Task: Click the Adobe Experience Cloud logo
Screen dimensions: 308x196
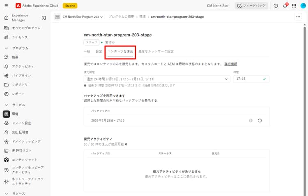Action: (x=18, y=6)
